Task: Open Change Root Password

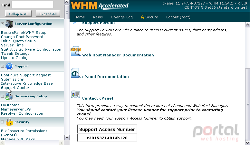Action: (x=22, y=37)
